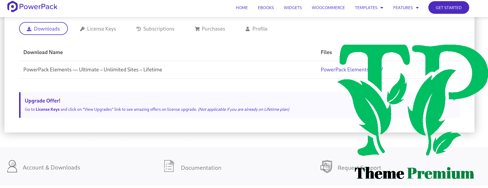Click the history icon beside Subscriptions
This screenshot has height=188, width=488.
[x=139, y=29]
